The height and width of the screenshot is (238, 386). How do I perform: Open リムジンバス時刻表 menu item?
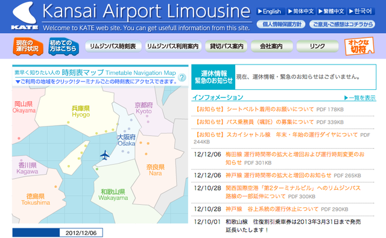[113, 46]
